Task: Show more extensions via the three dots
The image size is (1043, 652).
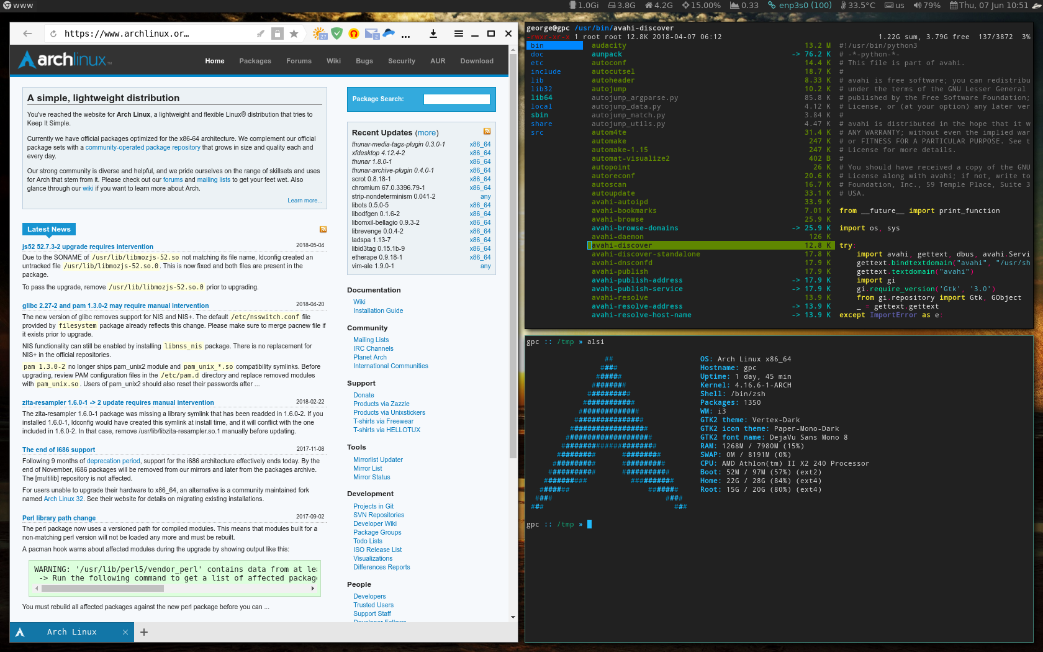Action: coord(405,36)
